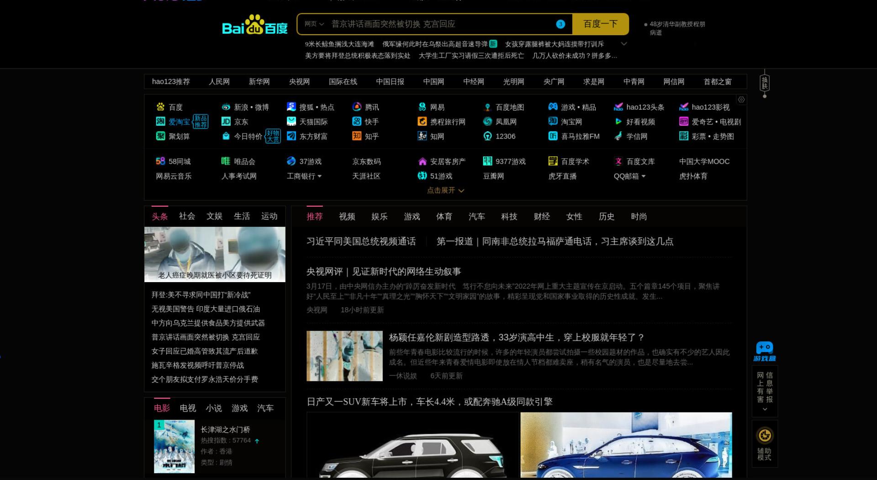Open the 人民网 link
877x480 pixels.
pyautogui.click(x=219, y=82)
